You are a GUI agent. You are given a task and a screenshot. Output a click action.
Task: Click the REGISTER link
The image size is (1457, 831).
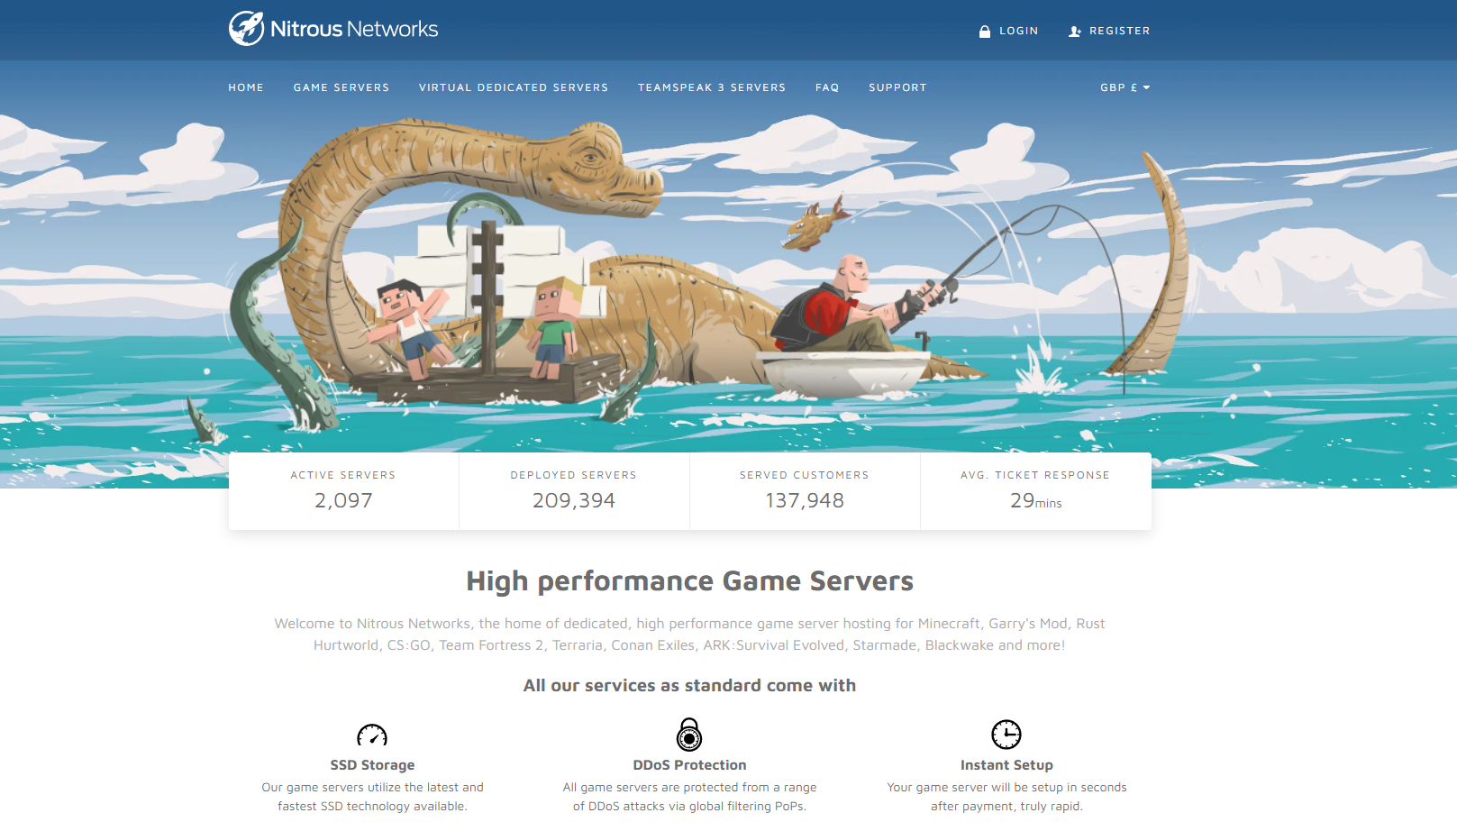click(x=1119, y=31)
